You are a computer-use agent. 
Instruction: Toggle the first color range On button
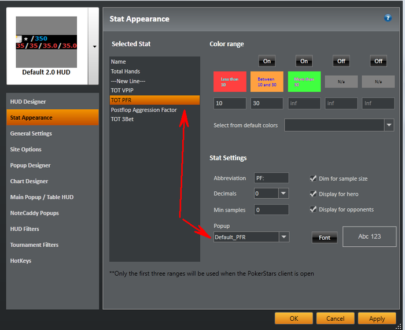[x=267, y=61]
